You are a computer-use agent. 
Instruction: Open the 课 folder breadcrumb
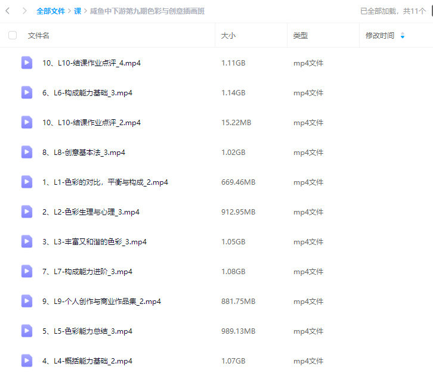click(x=78, y=11)
